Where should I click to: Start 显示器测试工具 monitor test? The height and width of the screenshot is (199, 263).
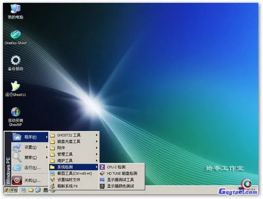[122, 180]
